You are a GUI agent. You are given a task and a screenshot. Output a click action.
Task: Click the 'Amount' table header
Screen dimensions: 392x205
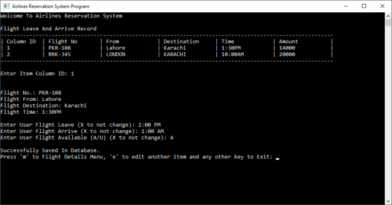coord(288,42)
